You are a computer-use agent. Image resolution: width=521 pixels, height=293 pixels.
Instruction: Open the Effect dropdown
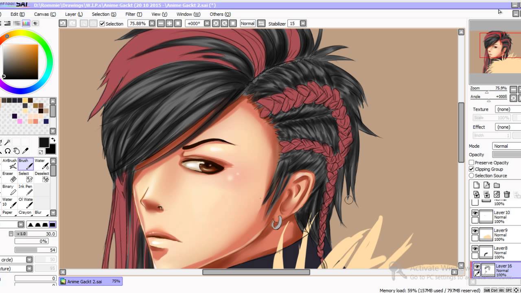[508, 127]
